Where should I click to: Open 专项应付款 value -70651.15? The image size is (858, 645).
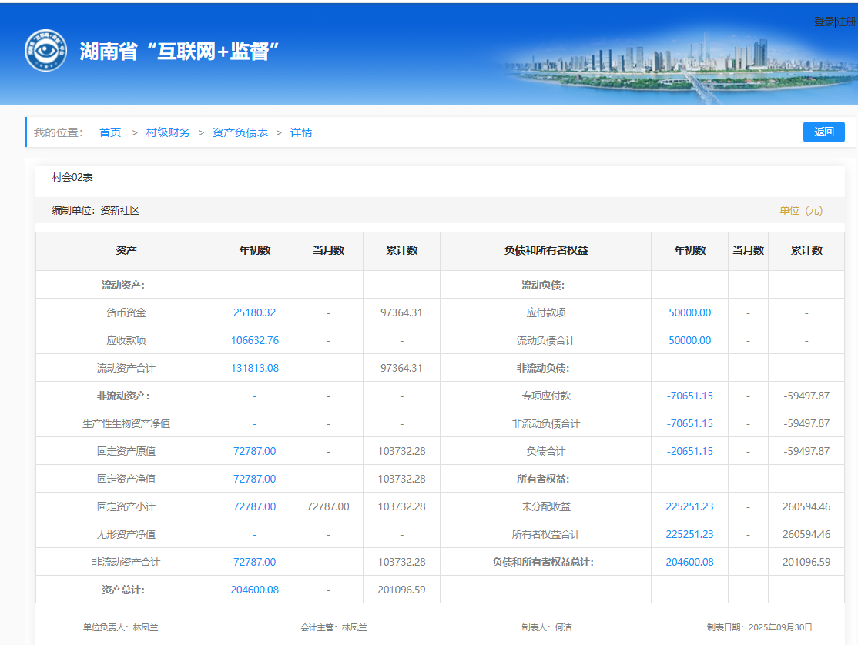[689, 396]
